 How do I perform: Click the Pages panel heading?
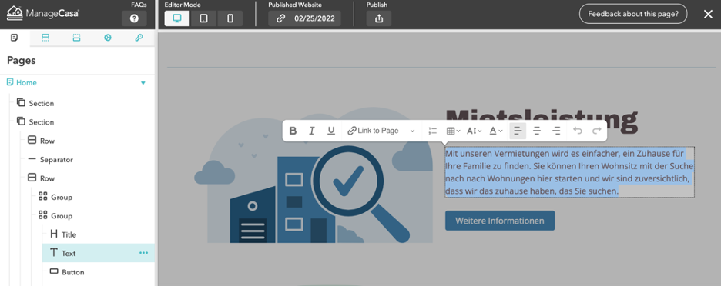[x=21, y=61]
